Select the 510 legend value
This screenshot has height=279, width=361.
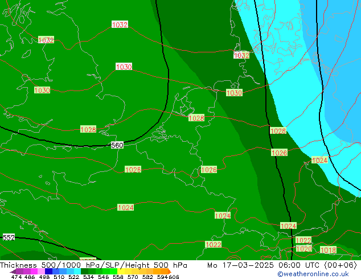point(59,277)
